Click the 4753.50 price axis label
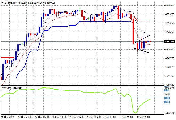This screenshot has height=120, width=176. point(170,23)
